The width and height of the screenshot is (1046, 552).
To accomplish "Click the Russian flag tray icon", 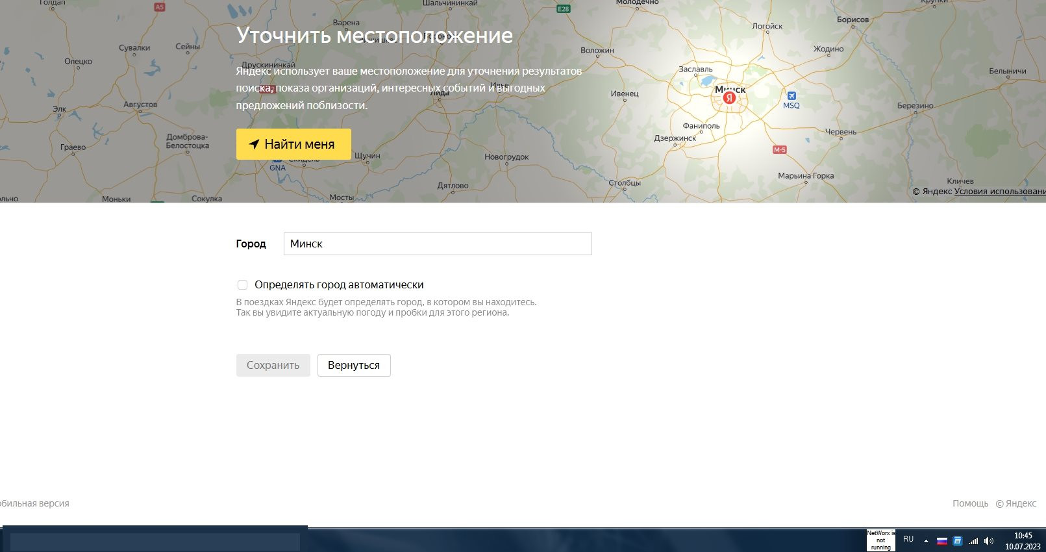I will click(x=942, y=541).
